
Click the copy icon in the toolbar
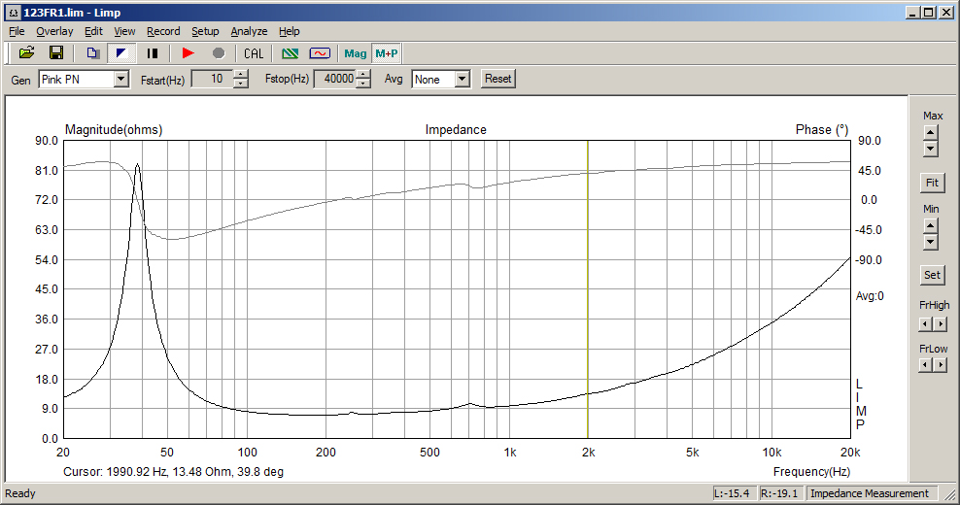(x=92, y=53)
